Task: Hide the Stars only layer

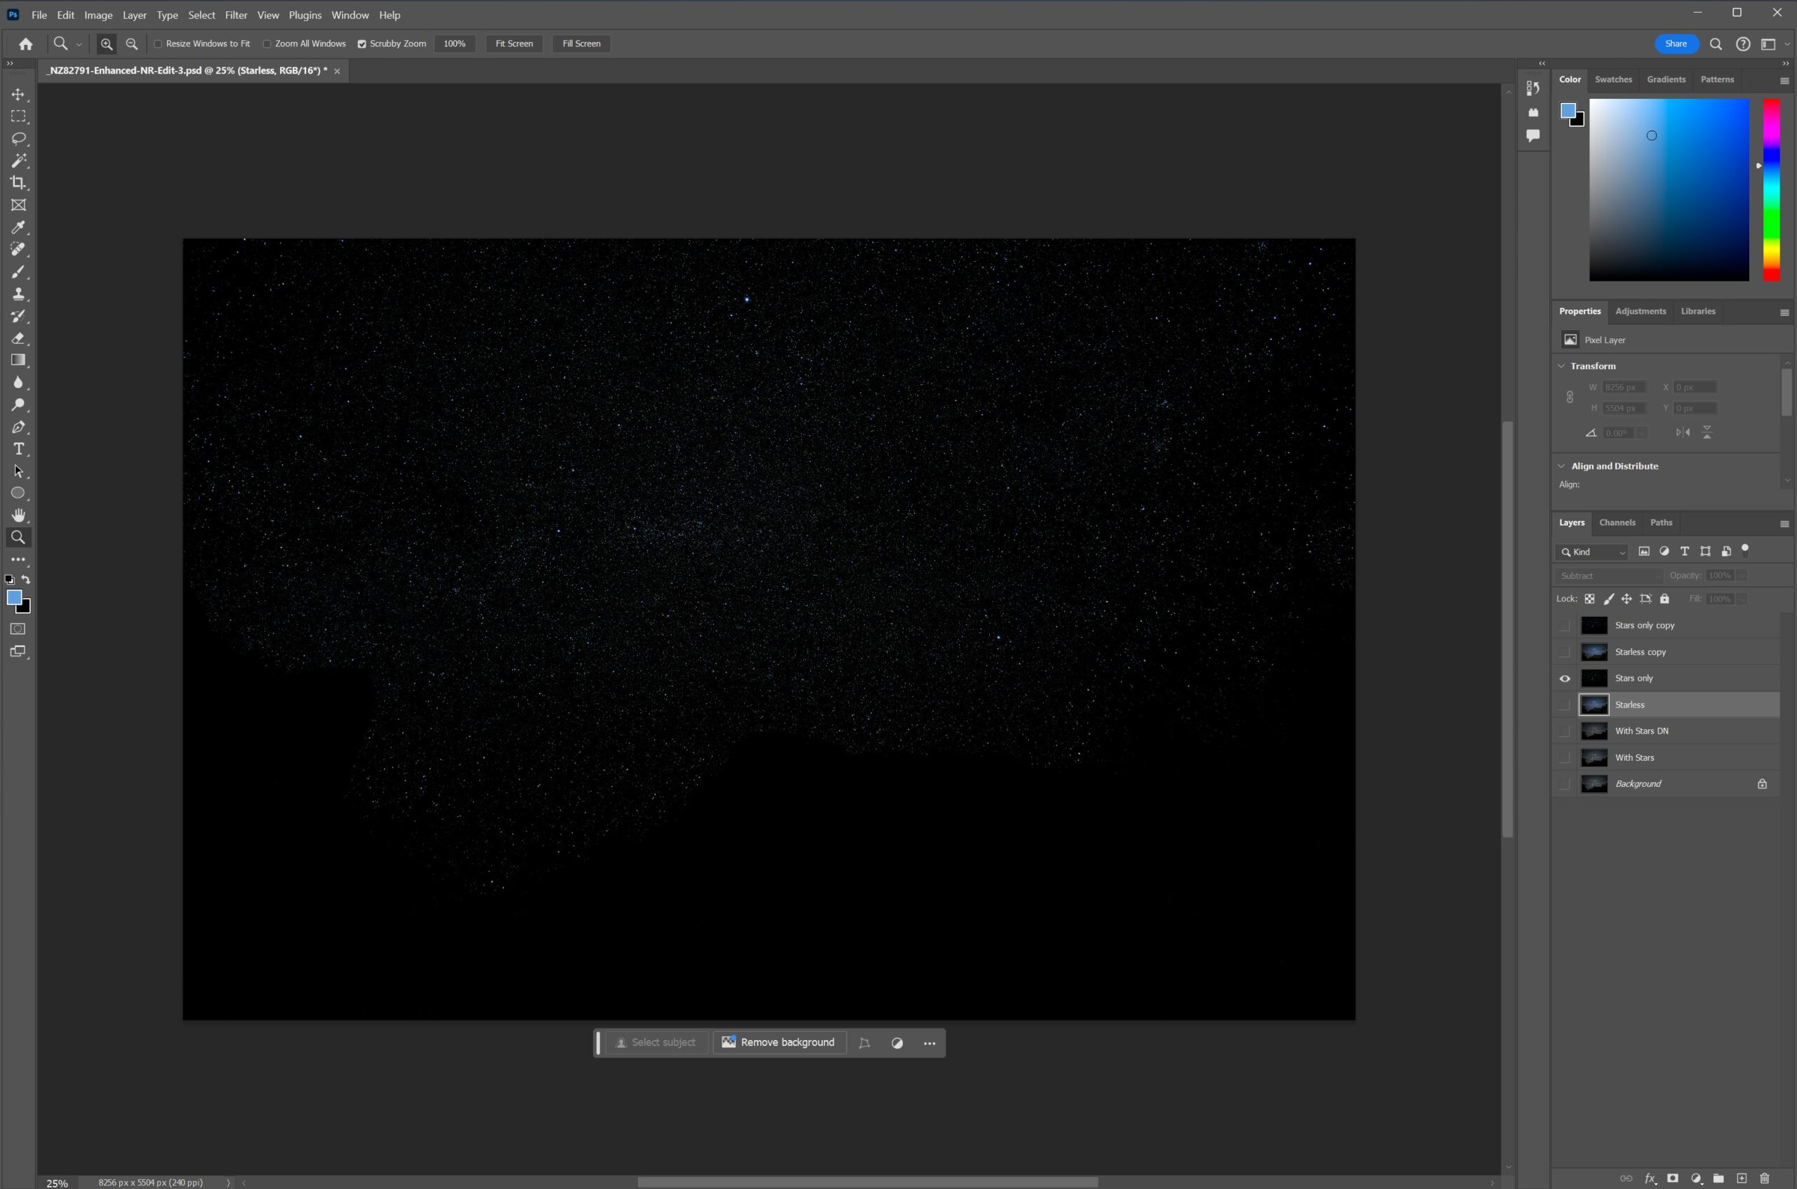Action: pyautogui.click(x=1564, y=679)
